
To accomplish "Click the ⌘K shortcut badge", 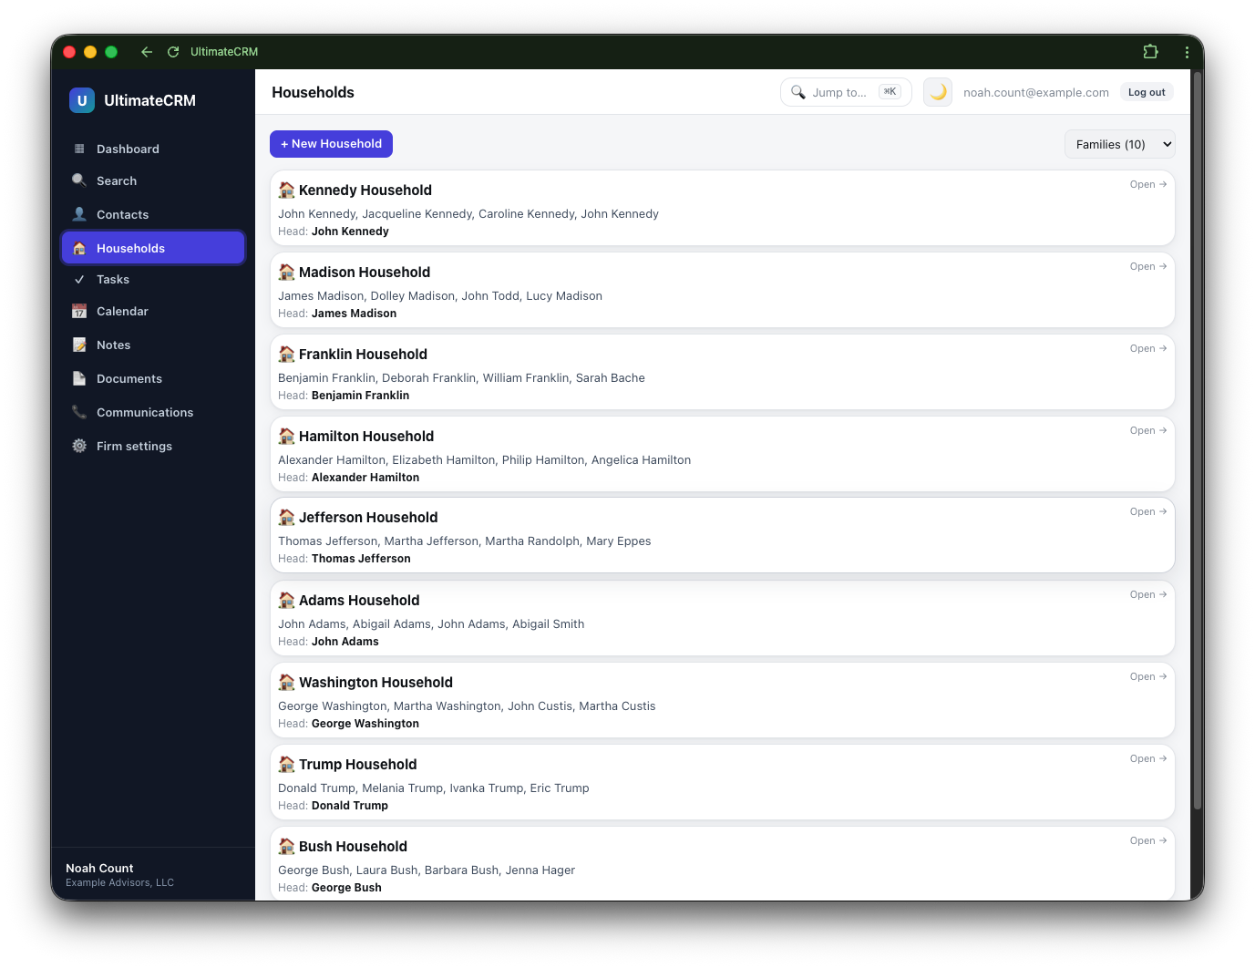I will [890, 91].
